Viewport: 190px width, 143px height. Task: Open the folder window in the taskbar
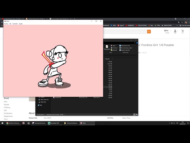point(71,123)
